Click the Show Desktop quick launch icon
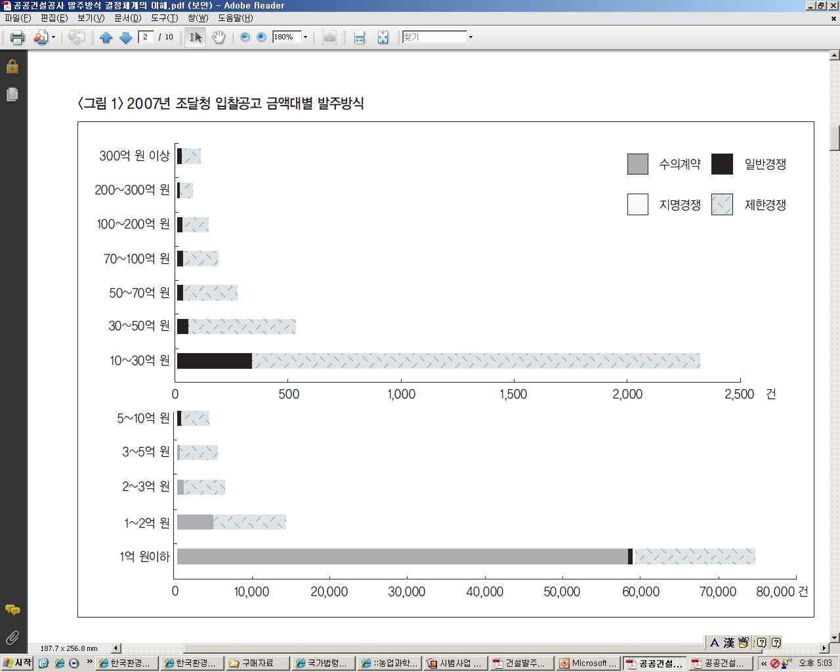This screenshot has height=672, width=840. click(44, 663)
